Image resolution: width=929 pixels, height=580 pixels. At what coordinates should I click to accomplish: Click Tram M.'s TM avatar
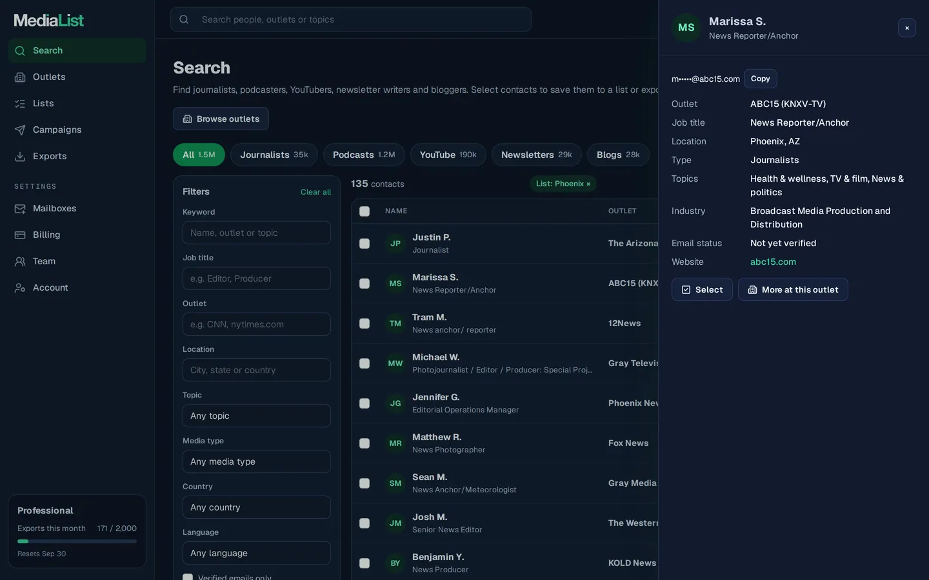point(395,324)
